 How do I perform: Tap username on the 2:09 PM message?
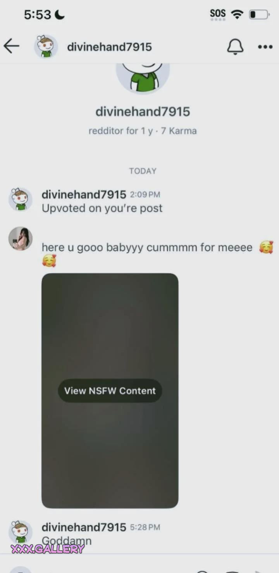coord(84,194)
